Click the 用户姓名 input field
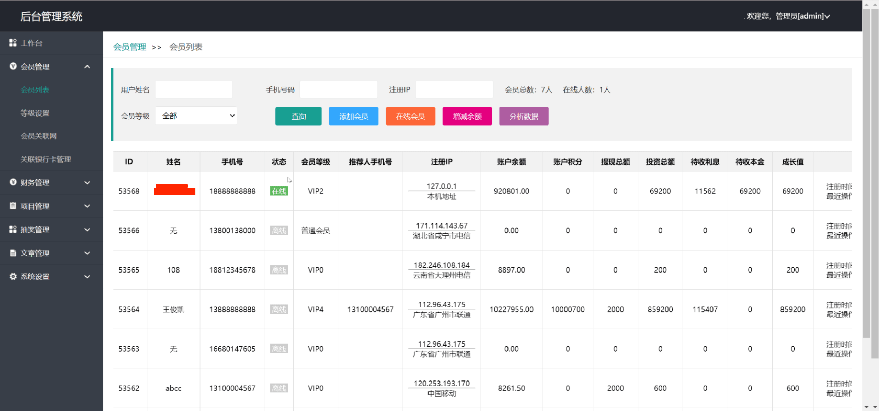879x411 pixels. [194, 89]
